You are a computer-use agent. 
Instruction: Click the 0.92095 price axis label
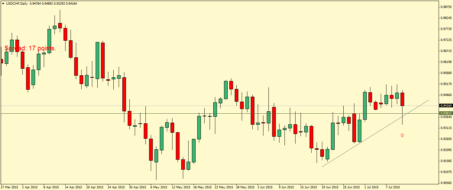[x=446, y=150]
